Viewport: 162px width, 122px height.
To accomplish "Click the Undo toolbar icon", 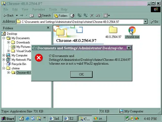I will coord(98,16).
